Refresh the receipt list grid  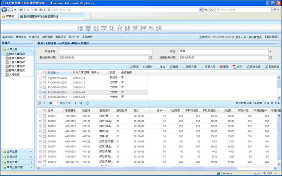click(88, 103)
